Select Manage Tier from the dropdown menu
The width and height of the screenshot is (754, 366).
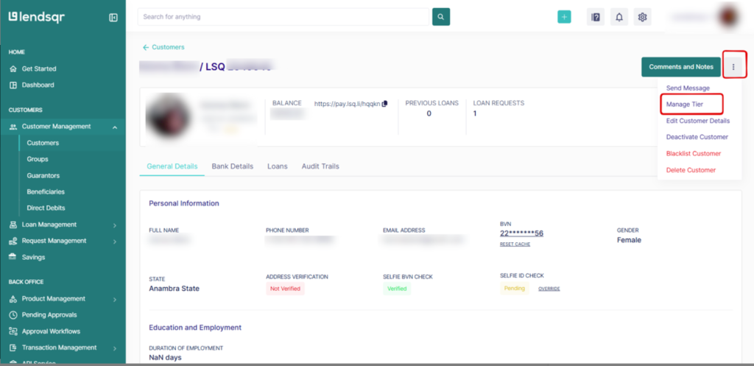tap(685, 105)
